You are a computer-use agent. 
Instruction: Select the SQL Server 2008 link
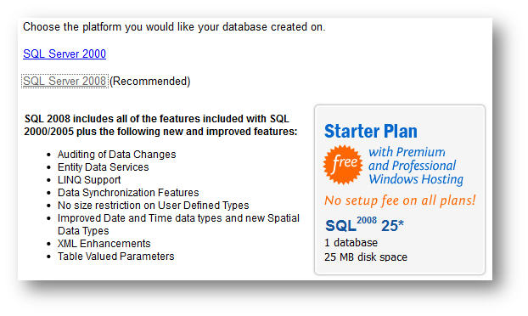tap(65, 82)
